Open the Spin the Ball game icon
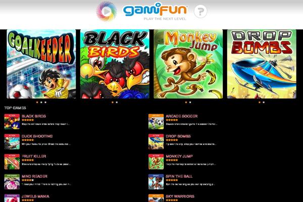 tap(156, 182)
